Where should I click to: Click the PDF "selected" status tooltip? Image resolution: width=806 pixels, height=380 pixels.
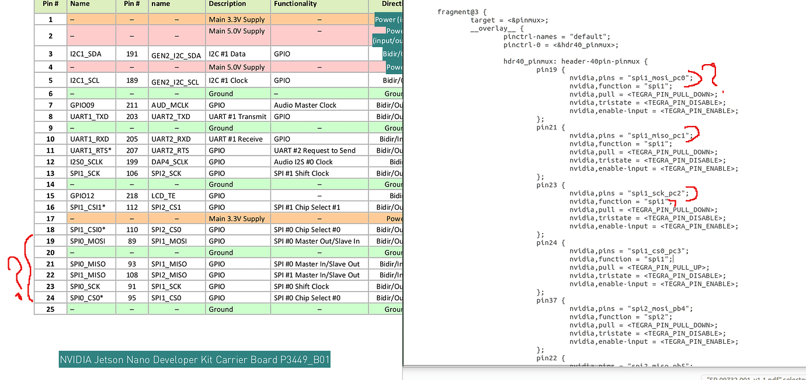[753, 378]
